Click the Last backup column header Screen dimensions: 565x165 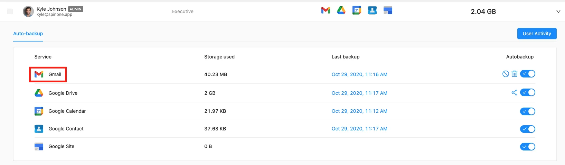(346, 57)
